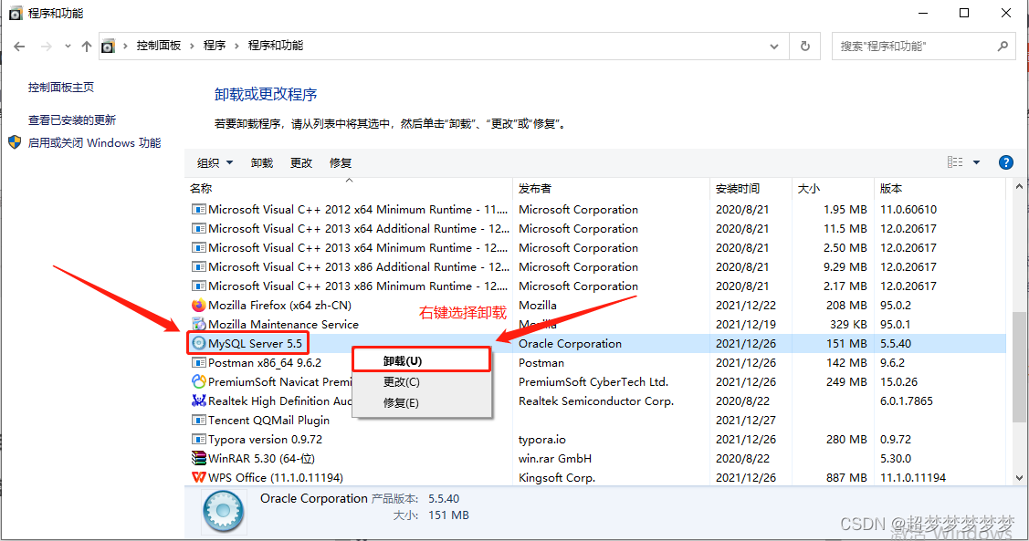The image size is (1029, 541).
Task: Click the Postman x86_64 9.6.2 icon
Action: [198, 362]
